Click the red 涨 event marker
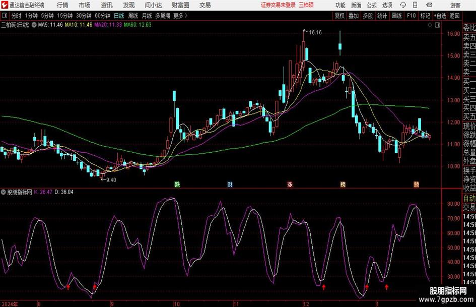The width and height of the screenshot is (476, 307). tap(290, 185)
